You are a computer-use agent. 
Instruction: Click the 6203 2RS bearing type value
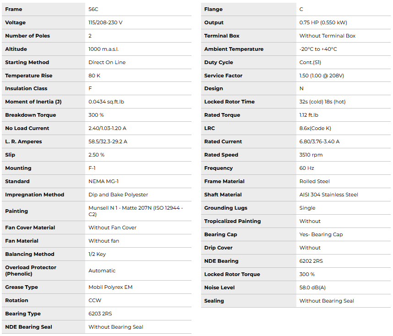(x=100, y=314)
